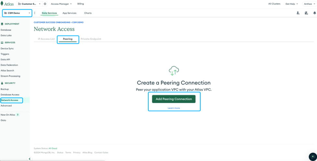Open the Status footer link
Image resolution: width=317 pixels, height=161 pixels.
[60, 153]
